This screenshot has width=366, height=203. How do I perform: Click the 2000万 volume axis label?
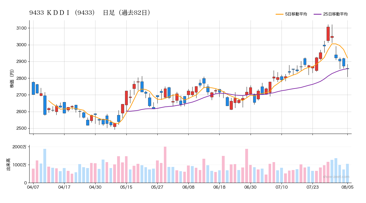(x=19, y=147)
